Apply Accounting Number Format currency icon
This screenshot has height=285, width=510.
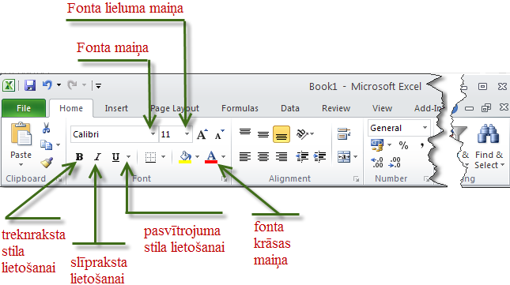377,145
